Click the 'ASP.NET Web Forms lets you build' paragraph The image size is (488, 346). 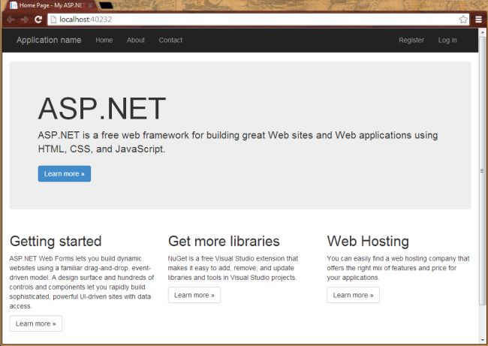coord(82,282)
